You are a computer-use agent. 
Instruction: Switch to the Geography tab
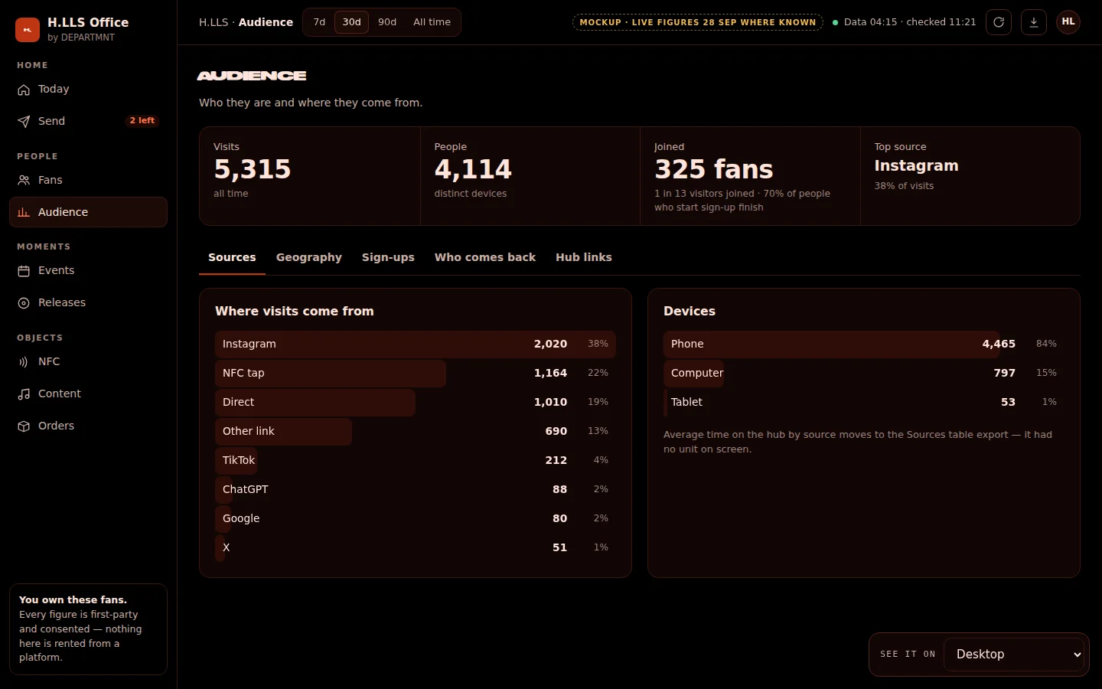(x=309, y=258)
